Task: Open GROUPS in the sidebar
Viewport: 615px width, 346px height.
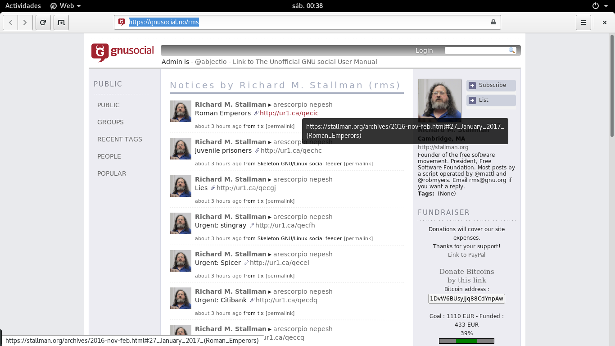Action: coord(110,122)
